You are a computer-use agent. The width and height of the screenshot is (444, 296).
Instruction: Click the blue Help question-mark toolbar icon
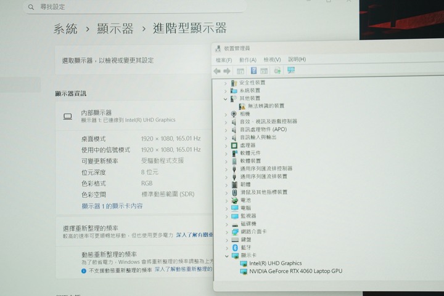[254, 71]
